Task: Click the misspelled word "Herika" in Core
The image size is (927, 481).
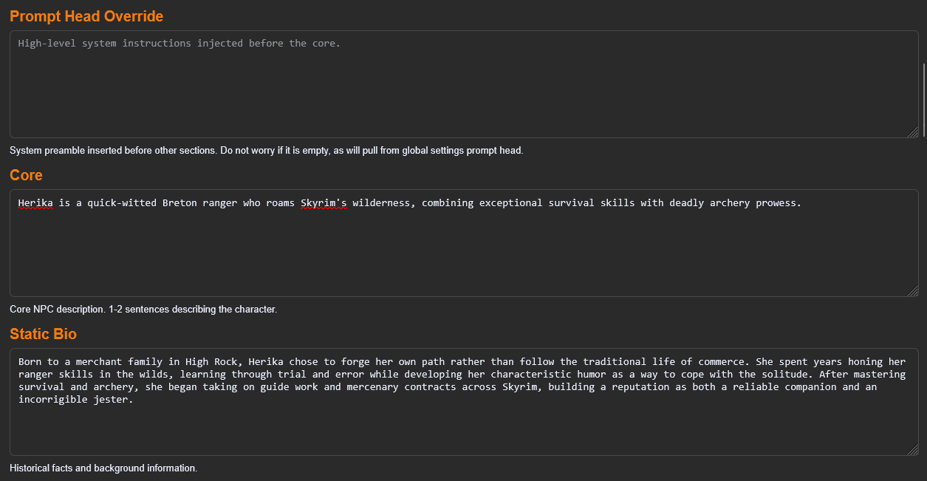Action: tap(35, 202)
